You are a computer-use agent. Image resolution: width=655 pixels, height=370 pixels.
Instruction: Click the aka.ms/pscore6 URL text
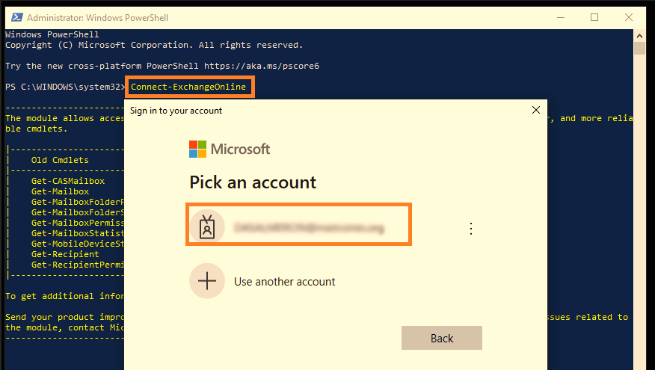[262, 66]
